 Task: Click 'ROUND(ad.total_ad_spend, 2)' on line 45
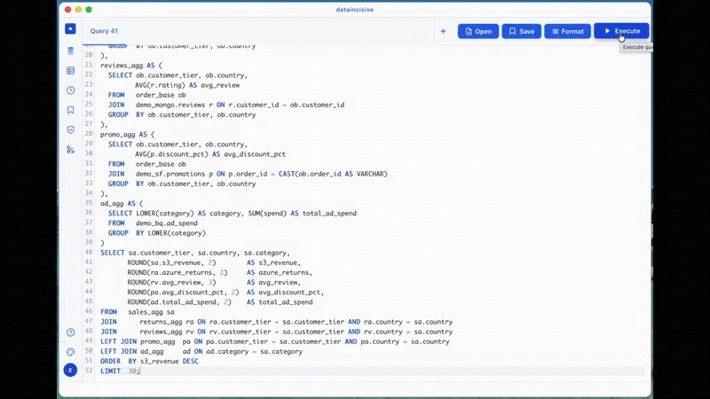click(x=179, y=302)
